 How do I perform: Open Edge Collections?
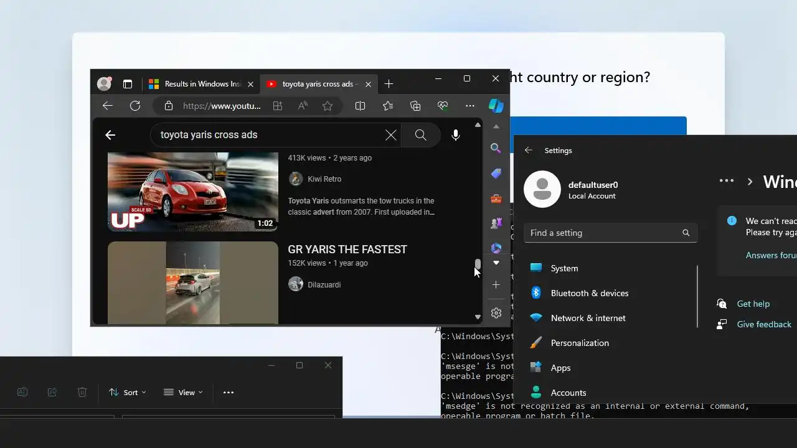point(415,106)
